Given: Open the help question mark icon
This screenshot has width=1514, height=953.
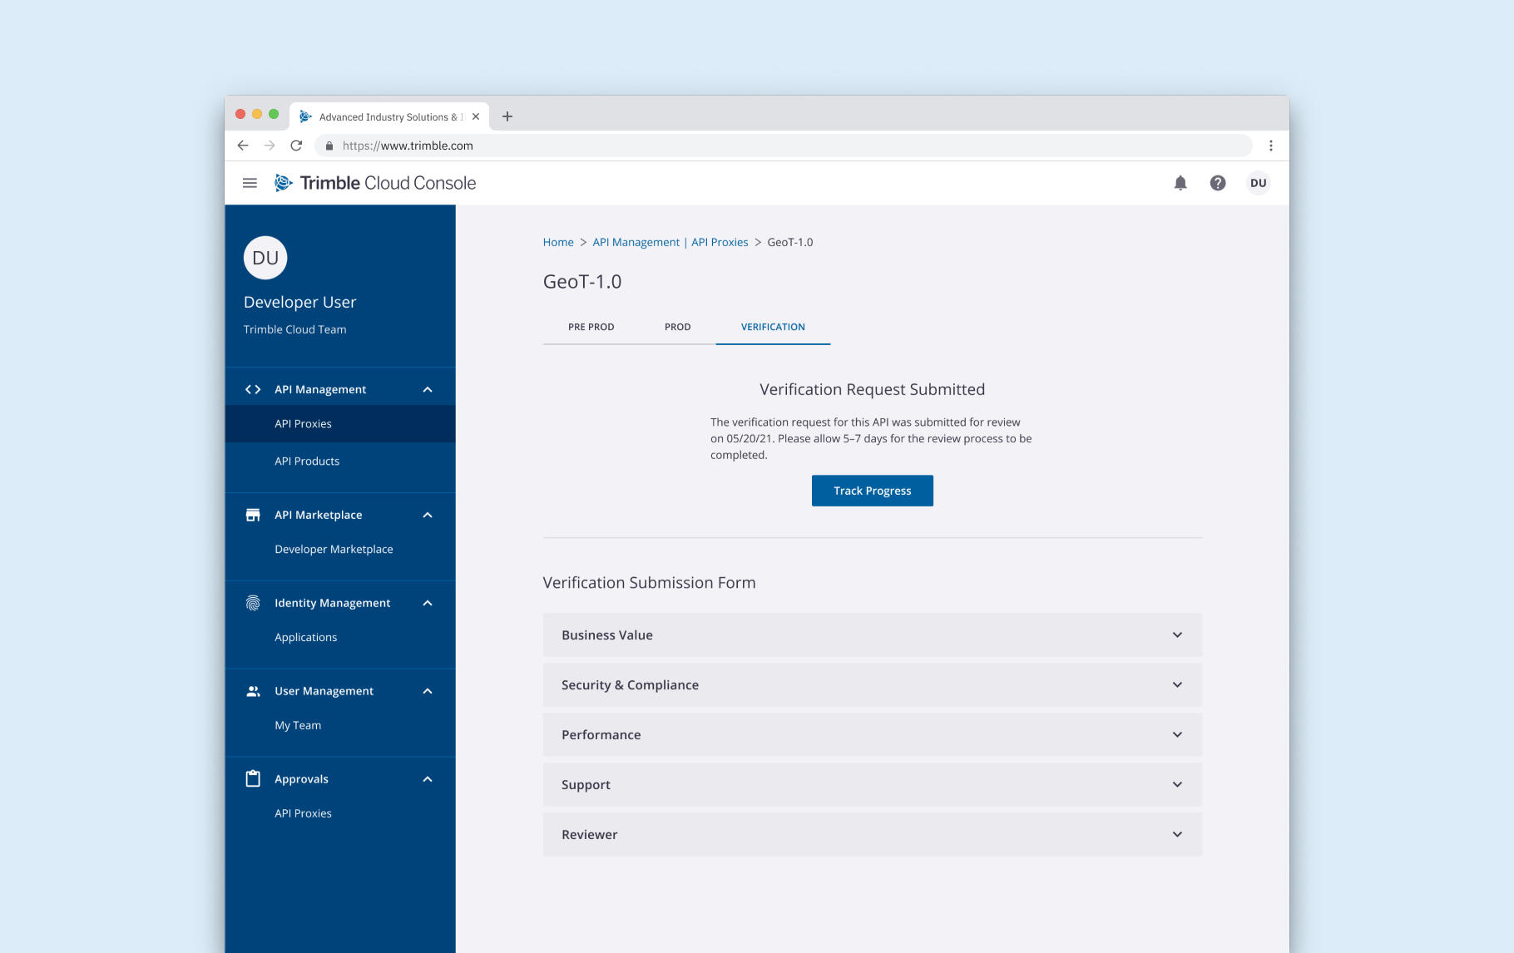Looking at the screenshot, I should tap(1217, 183).
